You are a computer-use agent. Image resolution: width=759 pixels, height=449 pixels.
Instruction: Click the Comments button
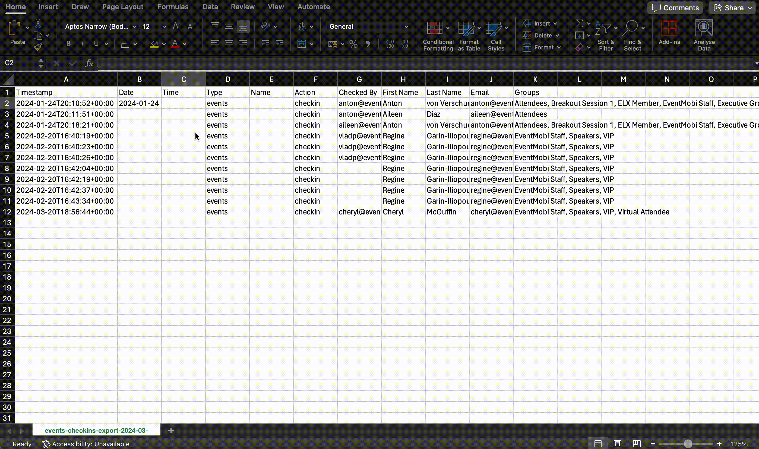click(x=675, y=8)
